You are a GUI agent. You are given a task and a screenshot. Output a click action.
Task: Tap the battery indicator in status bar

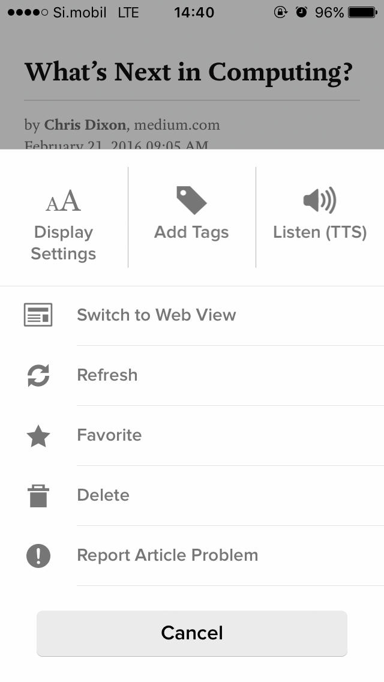coord(362,12)
